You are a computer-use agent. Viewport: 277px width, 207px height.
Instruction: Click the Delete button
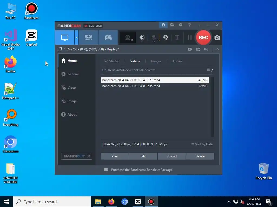tap(200, 156)
